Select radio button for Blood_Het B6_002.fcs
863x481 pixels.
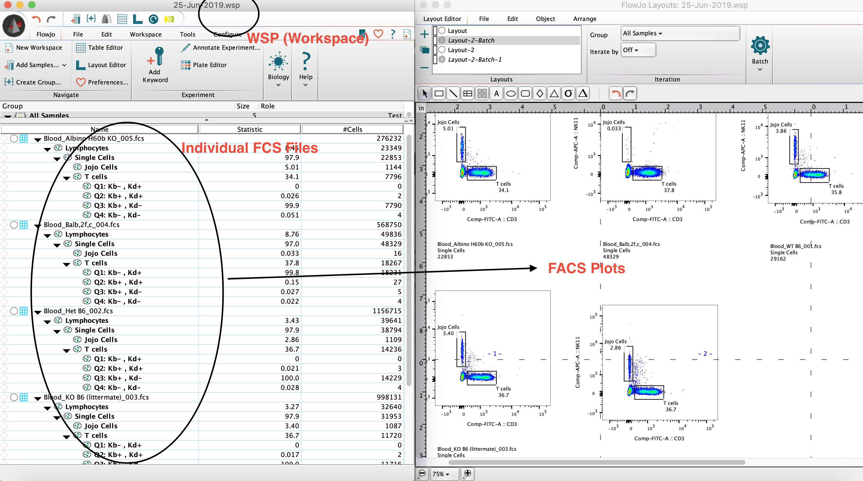coord(14,311)
